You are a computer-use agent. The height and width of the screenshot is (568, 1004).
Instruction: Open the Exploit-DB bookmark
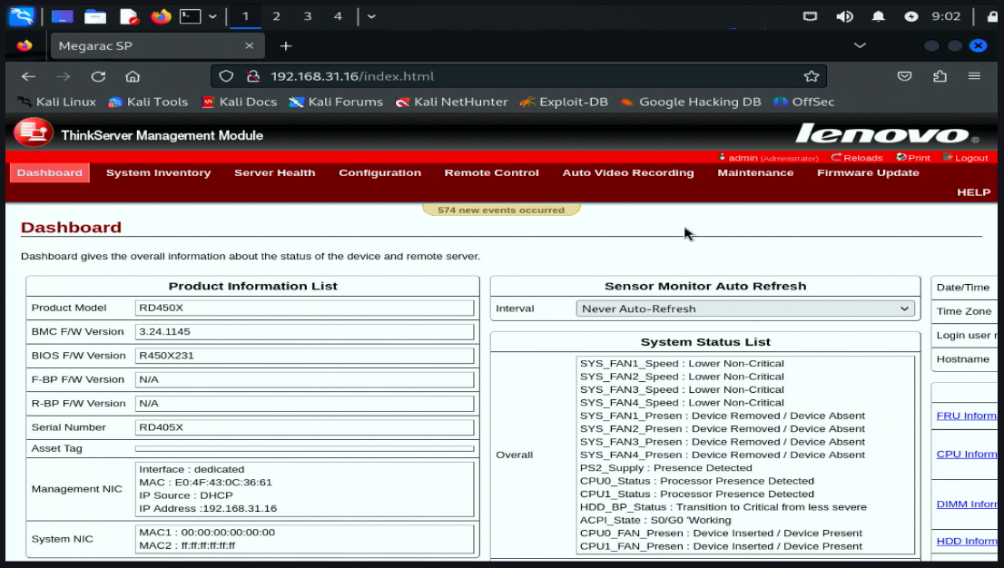click(x=564, y=102)
